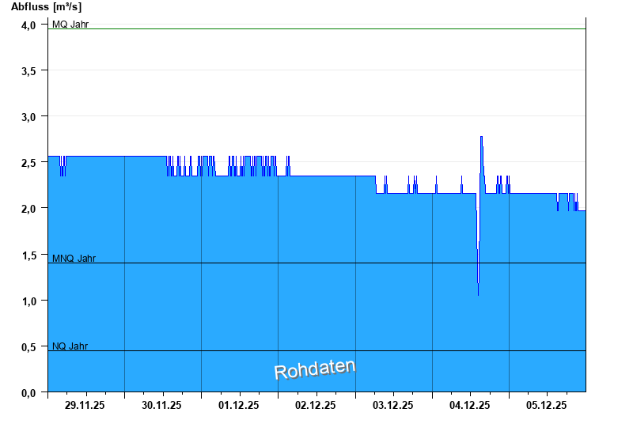Screen dimensions: 633x435
Task: Click the date label 03.12.25
Action: coord(392,406)
